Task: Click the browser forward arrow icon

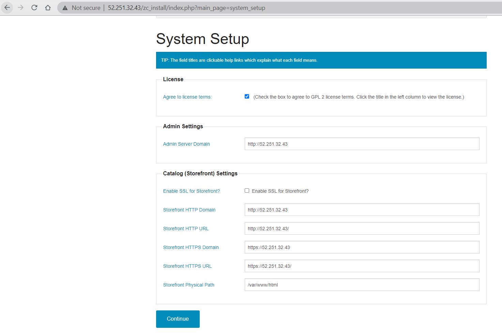Action: click(21, 8)
